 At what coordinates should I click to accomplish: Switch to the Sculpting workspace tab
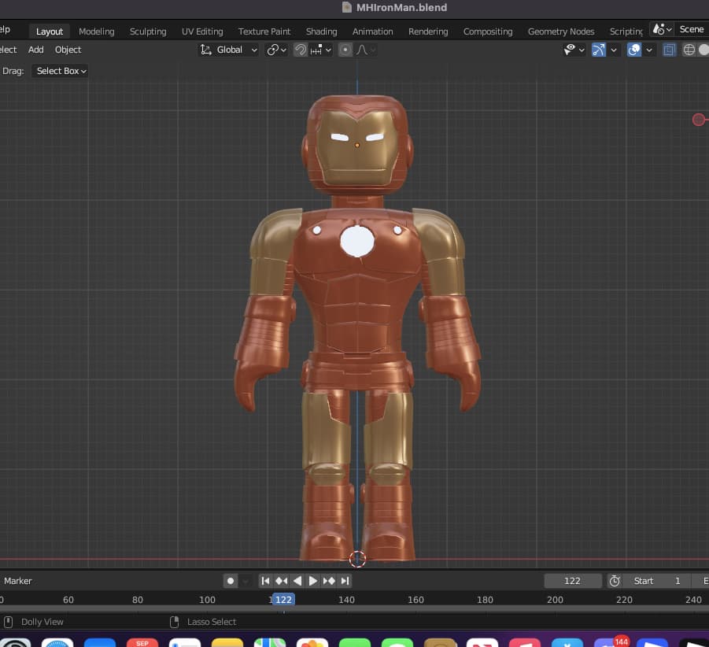tap(148, 31)
